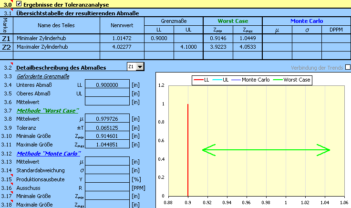Click the Unteres Abmaß LL field 0.900000

[x=107, y=85]
